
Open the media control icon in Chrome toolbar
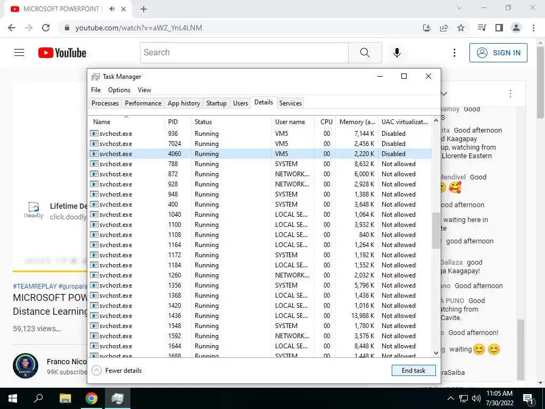(482, 28)
